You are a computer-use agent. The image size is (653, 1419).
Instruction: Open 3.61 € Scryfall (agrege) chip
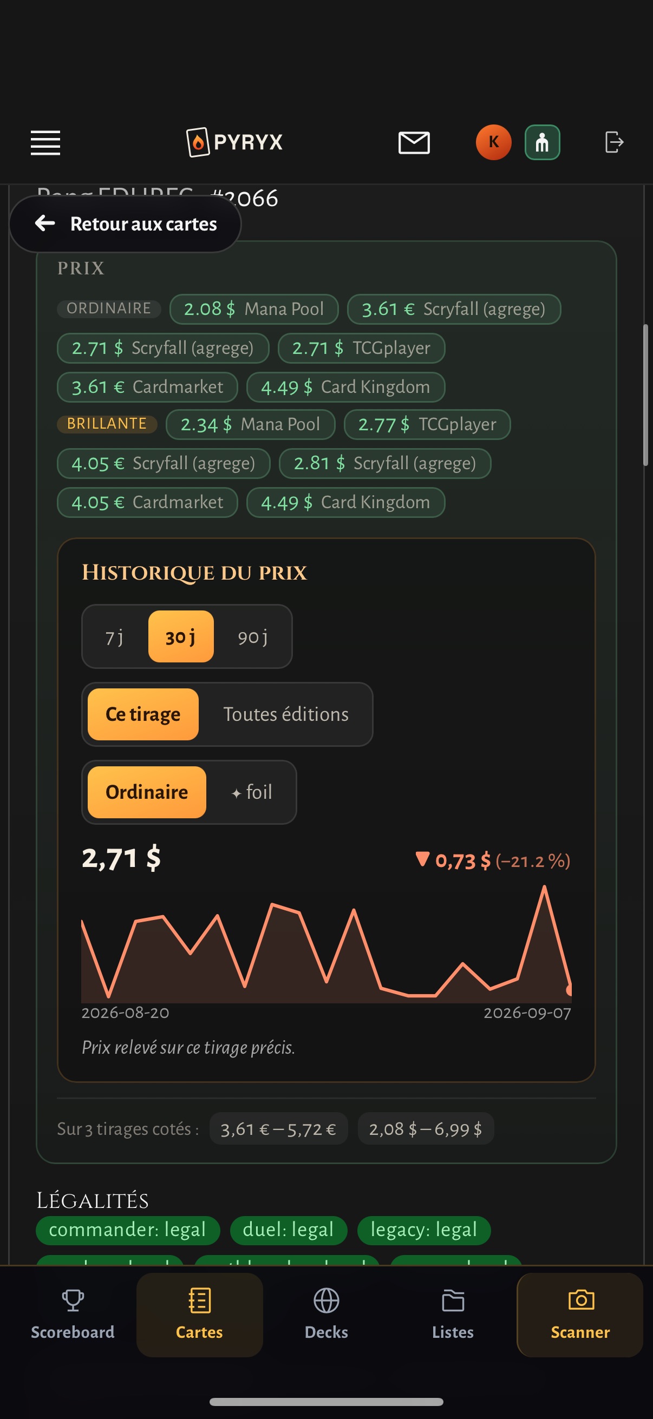454,309
